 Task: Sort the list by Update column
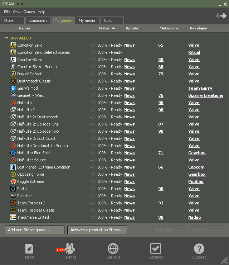132,28
